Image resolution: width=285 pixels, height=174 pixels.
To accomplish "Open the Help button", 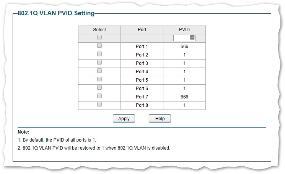I will pos(160,119).
